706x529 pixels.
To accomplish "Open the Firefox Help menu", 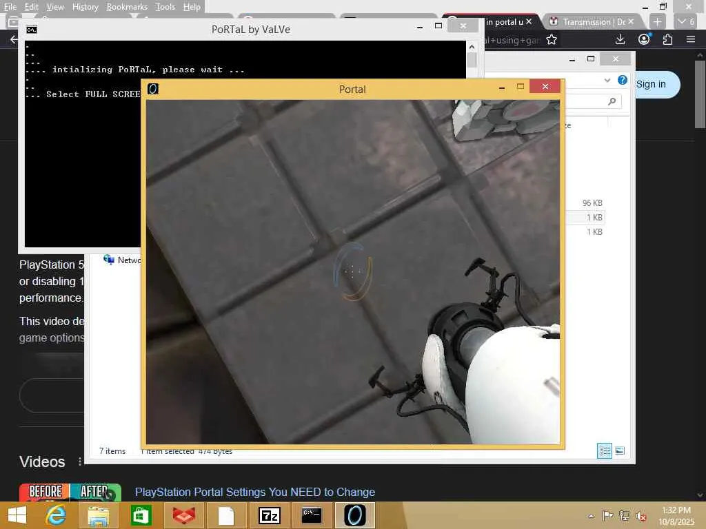I will [x=192, y=7].
